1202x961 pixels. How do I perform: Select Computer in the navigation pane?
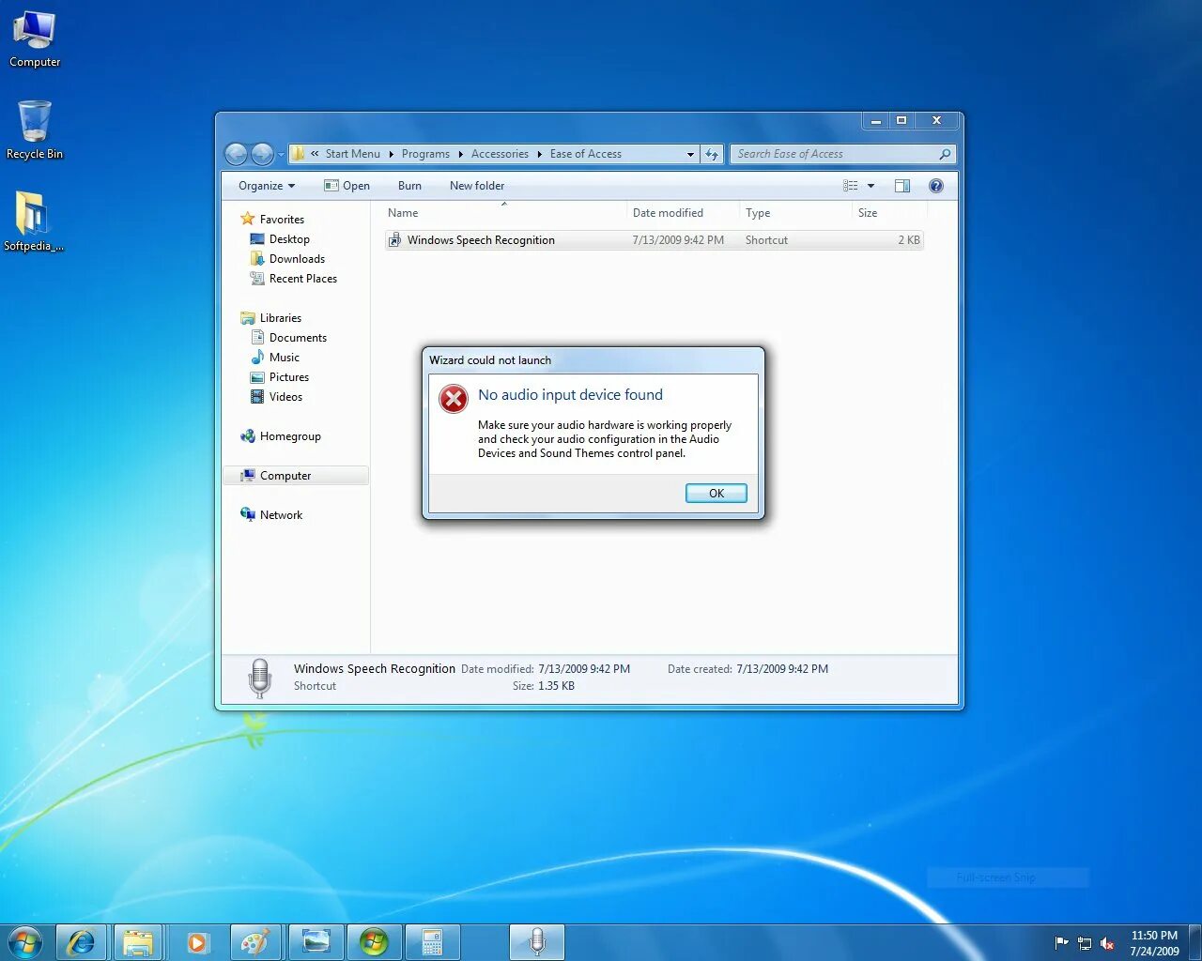(296, 476)
